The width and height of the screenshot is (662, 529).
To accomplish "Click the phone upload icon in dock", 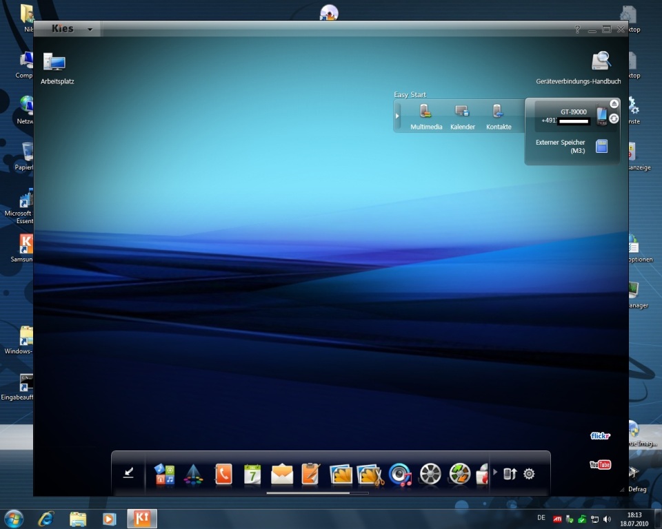I will coord(510,474).
